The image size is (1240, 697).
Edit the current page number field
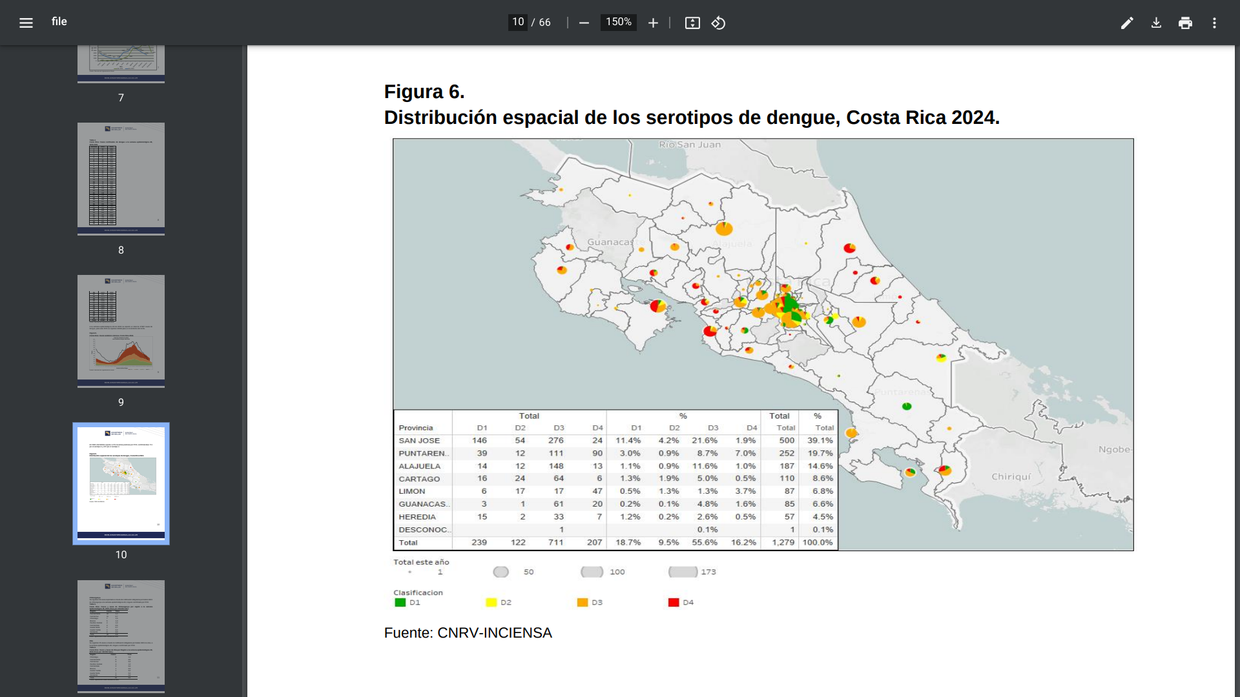click(518, 22)
